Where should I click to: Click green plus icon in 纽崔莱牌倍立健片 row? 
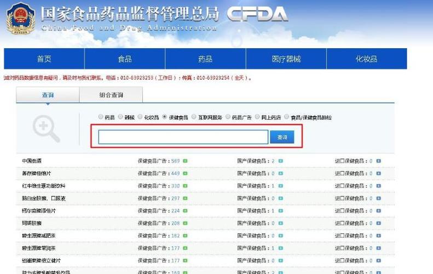[x=185, y=260]
